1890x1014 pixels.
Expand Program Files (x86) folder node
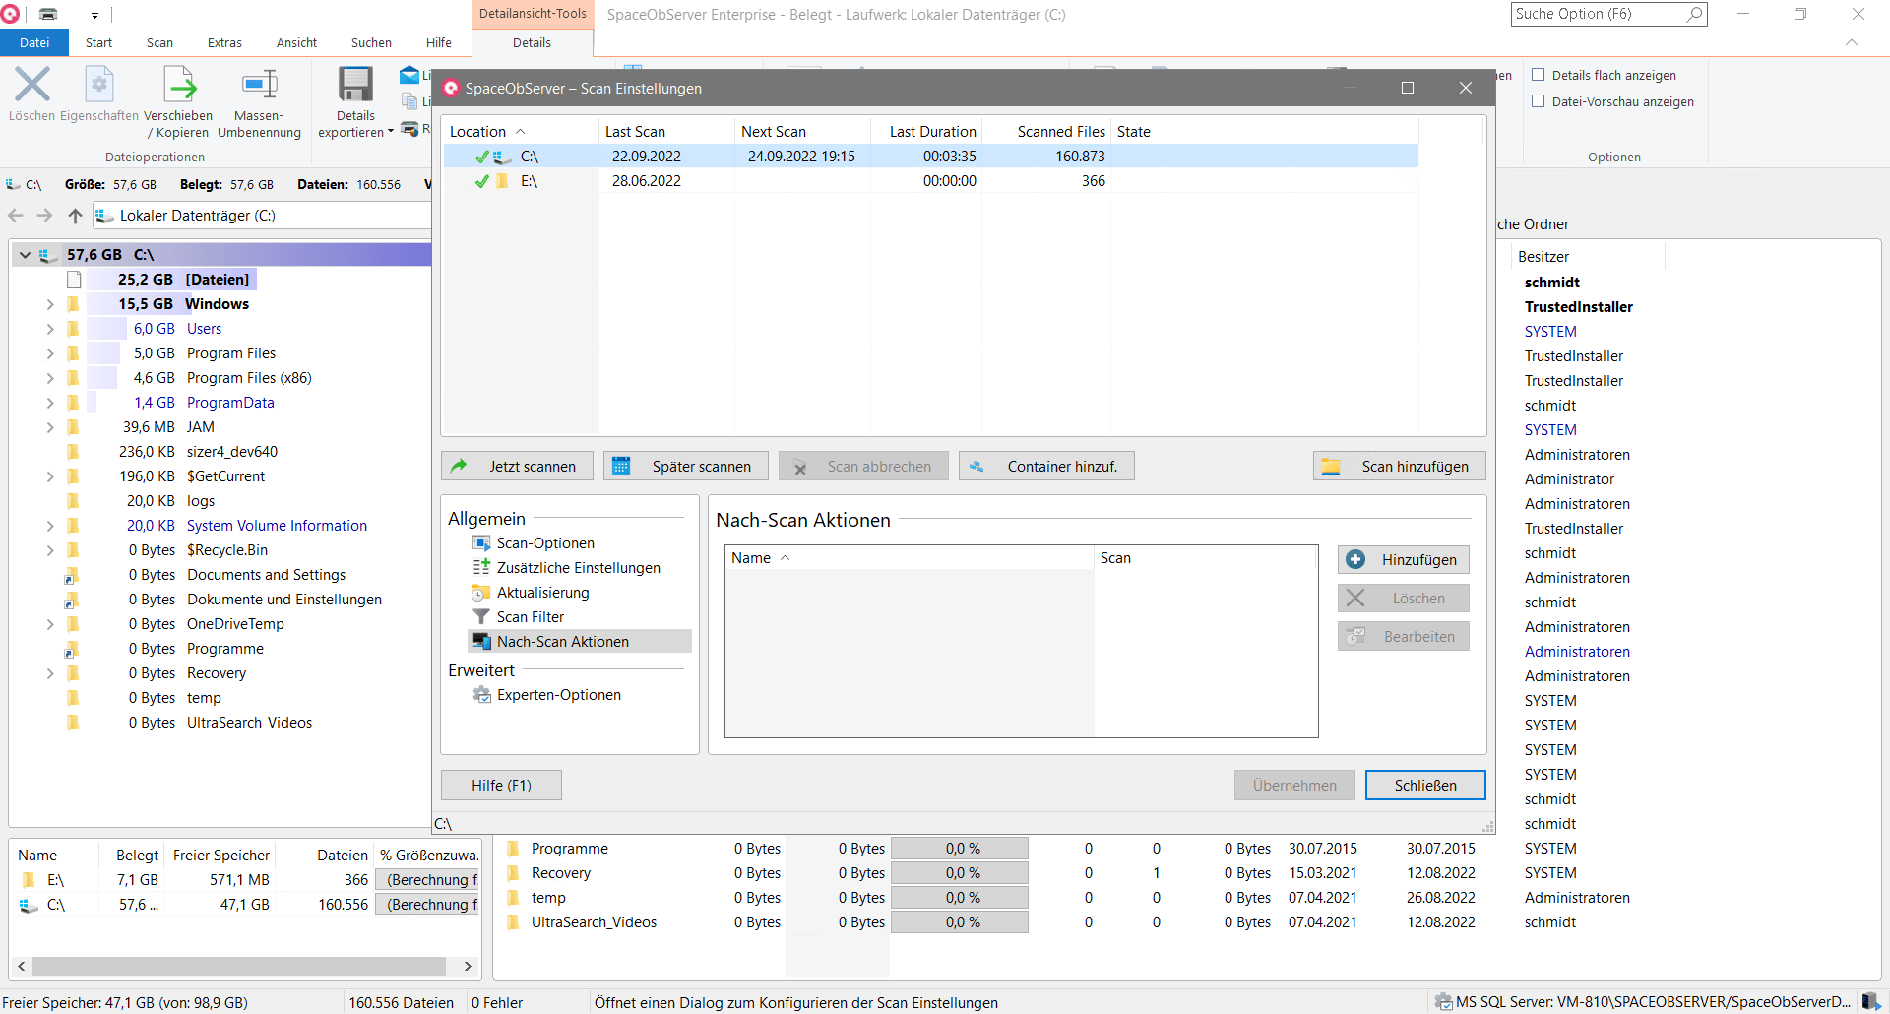click(x=50, y=378)
